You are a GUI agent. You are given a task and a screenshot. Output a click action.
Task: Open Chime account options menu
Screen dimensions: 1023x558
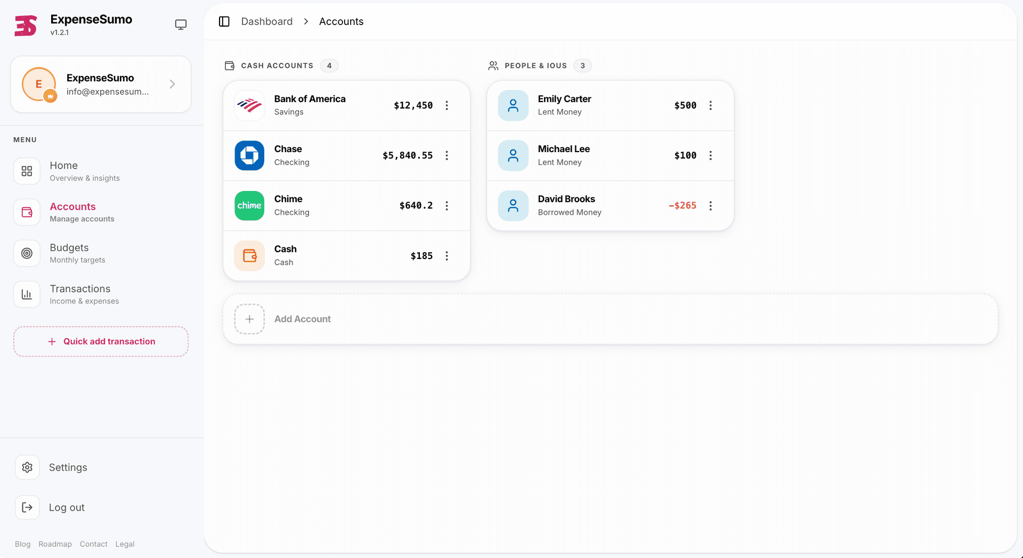pos(447,205)
